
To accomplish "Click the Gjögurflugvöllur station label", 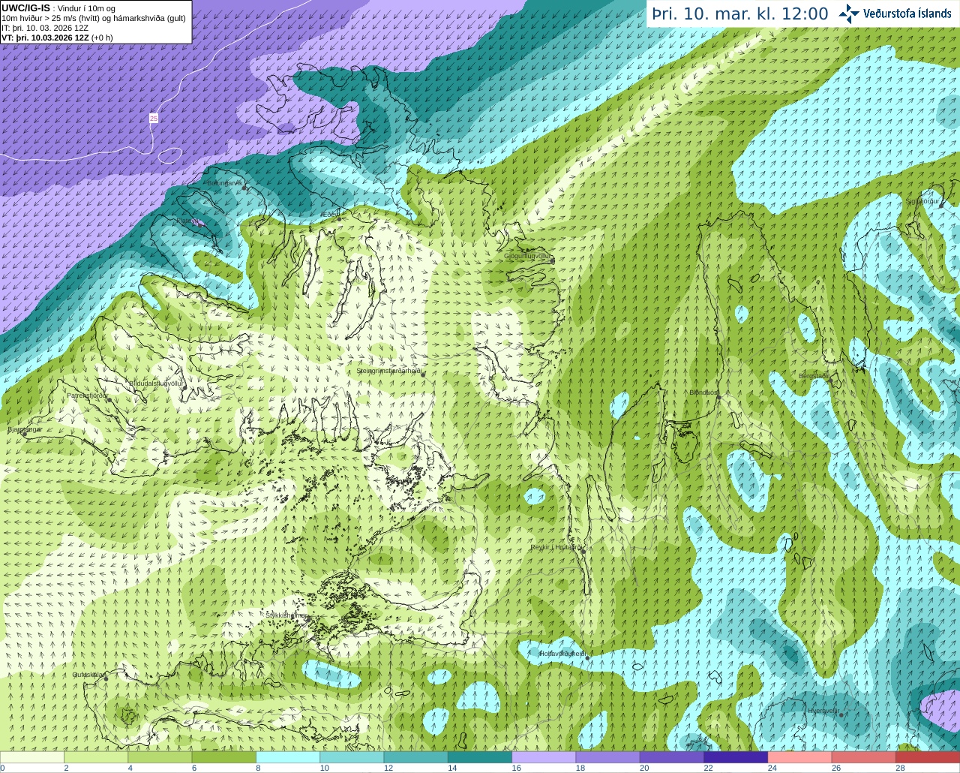I will 528,256.
